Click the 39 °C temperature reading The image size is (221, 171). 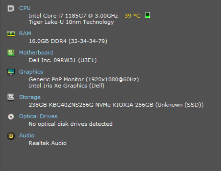132,16
